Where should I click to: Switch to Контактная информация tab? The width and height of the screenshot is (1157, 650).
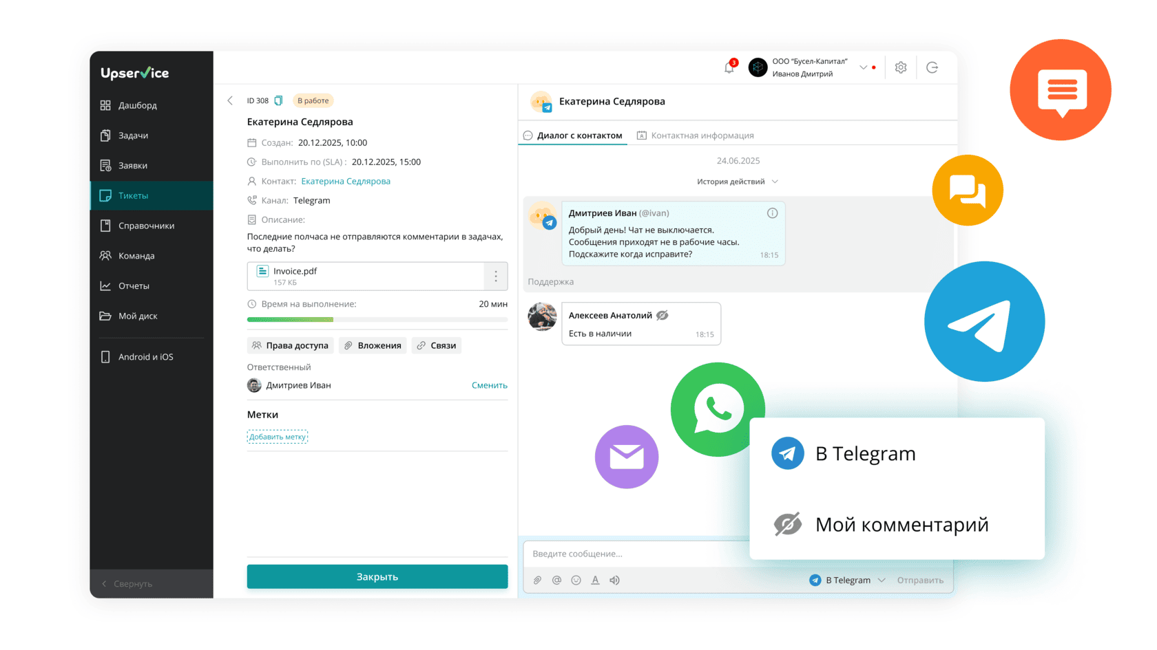(x=695, y=136)
